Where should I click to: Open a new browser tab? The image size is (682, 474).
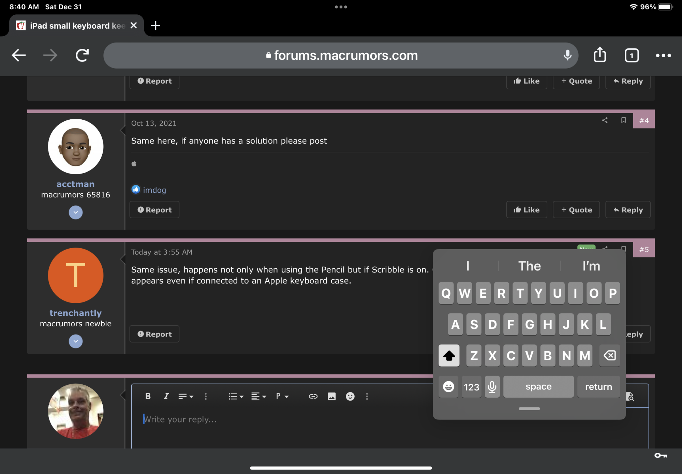155,26
